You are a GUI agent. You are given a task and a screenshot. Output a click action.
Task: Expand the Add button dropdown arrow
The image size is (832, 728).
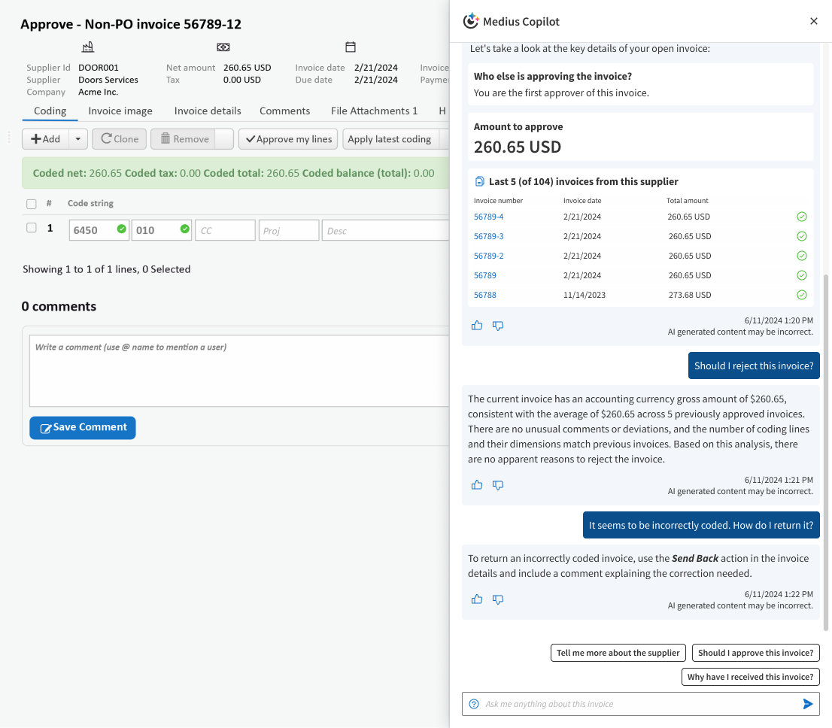pos(78,139)
